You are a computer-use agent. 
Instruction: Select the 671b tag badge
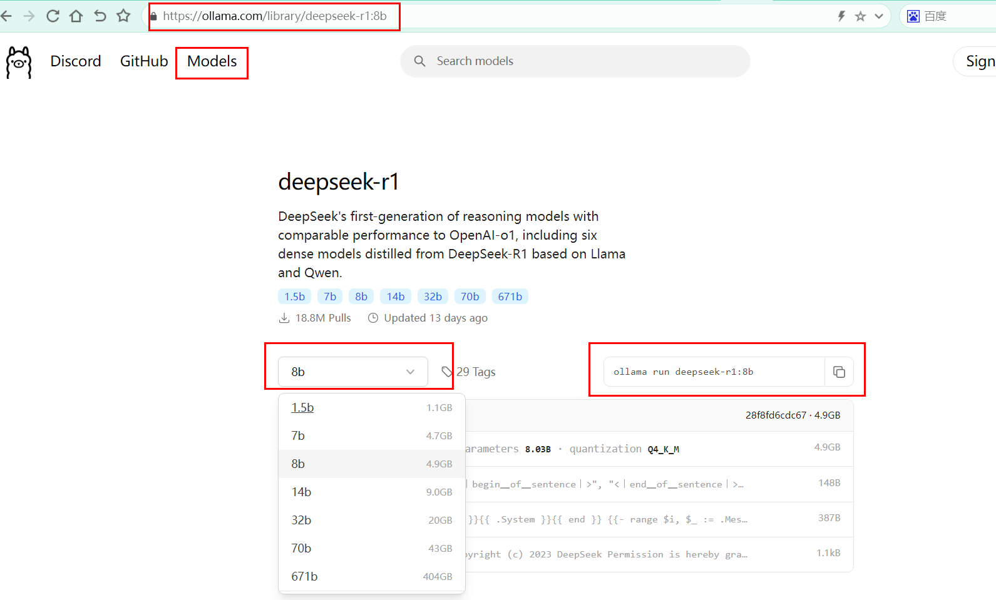point(510,297)
